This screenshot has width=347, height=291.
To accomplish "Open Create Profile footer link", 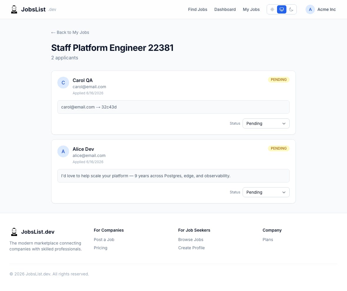I will [191, 248].
